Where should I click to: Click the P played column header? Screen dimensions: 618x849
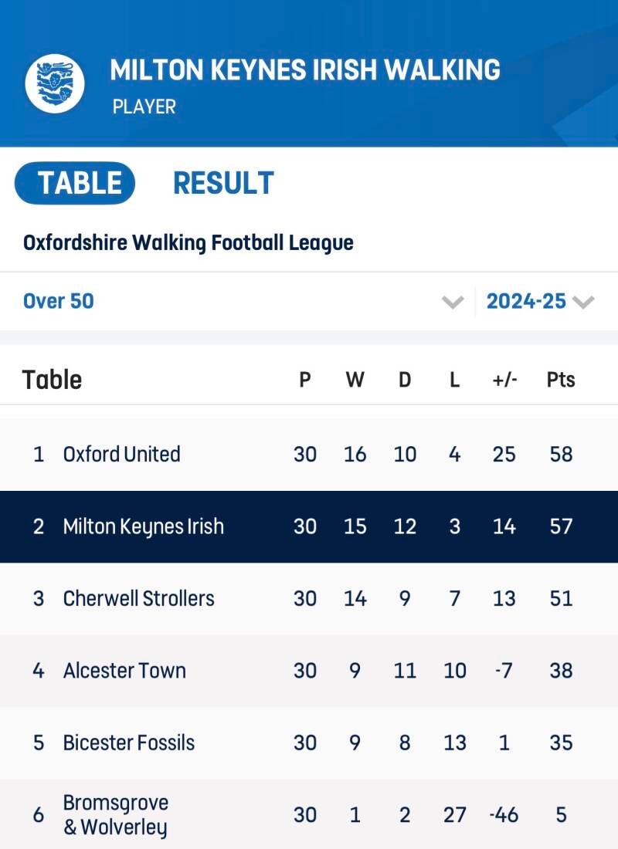pyautogui.click(x=305, y=380)
